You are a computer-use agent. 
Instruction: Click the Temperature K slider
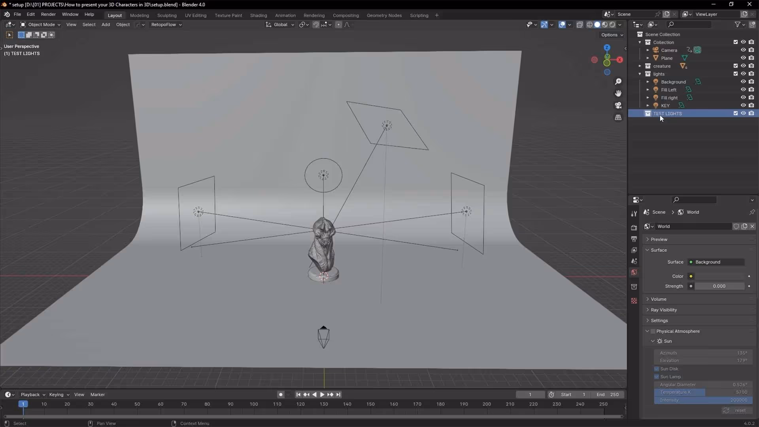click(703, 392)
